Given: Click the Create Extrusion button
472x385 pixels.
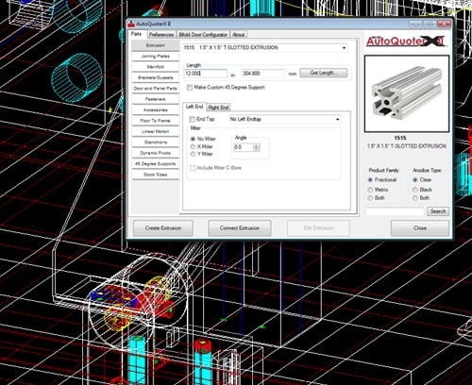Looking at the screenshot, I should click(163, 228).
